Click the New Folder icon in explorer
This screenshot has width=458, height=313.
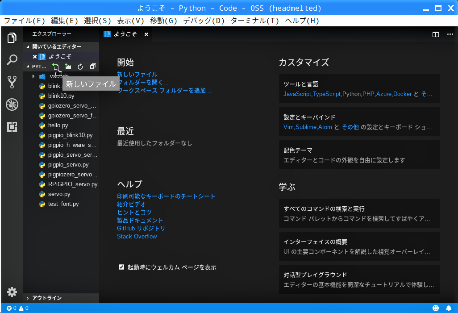68,67
